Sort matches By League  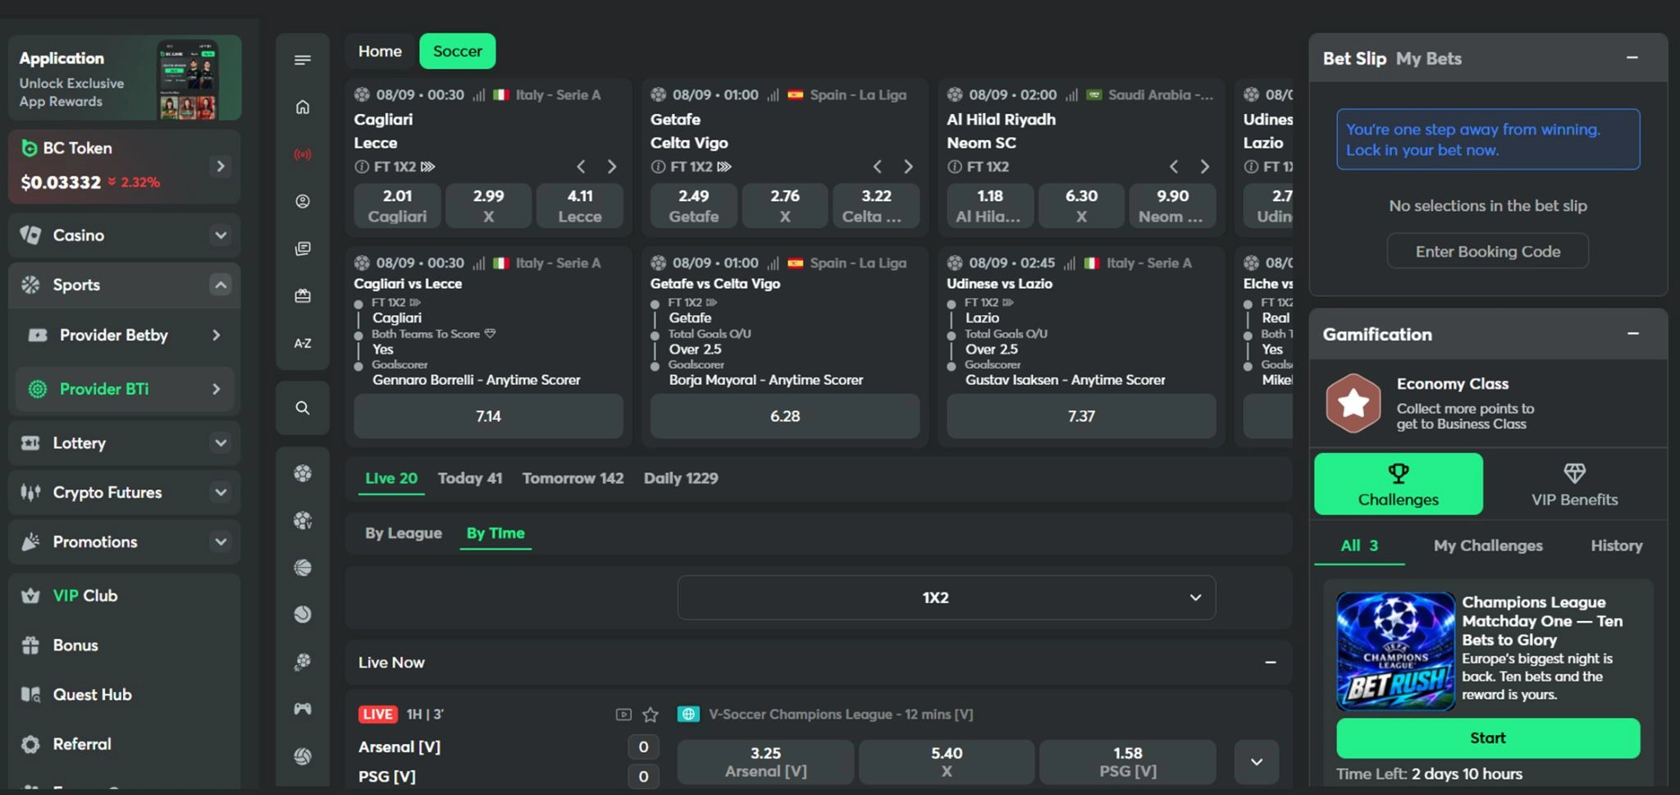[x=404, y=533]
